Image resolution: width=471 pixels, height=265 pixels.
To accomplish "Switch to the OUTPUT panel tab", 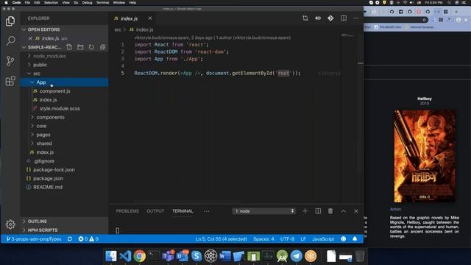I will click(x=155, y=211).
